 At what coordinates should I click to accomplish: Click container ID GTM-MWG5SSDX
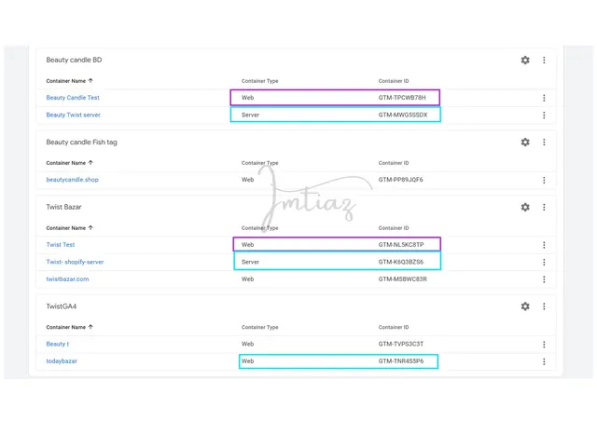click(x=403, y=115)
